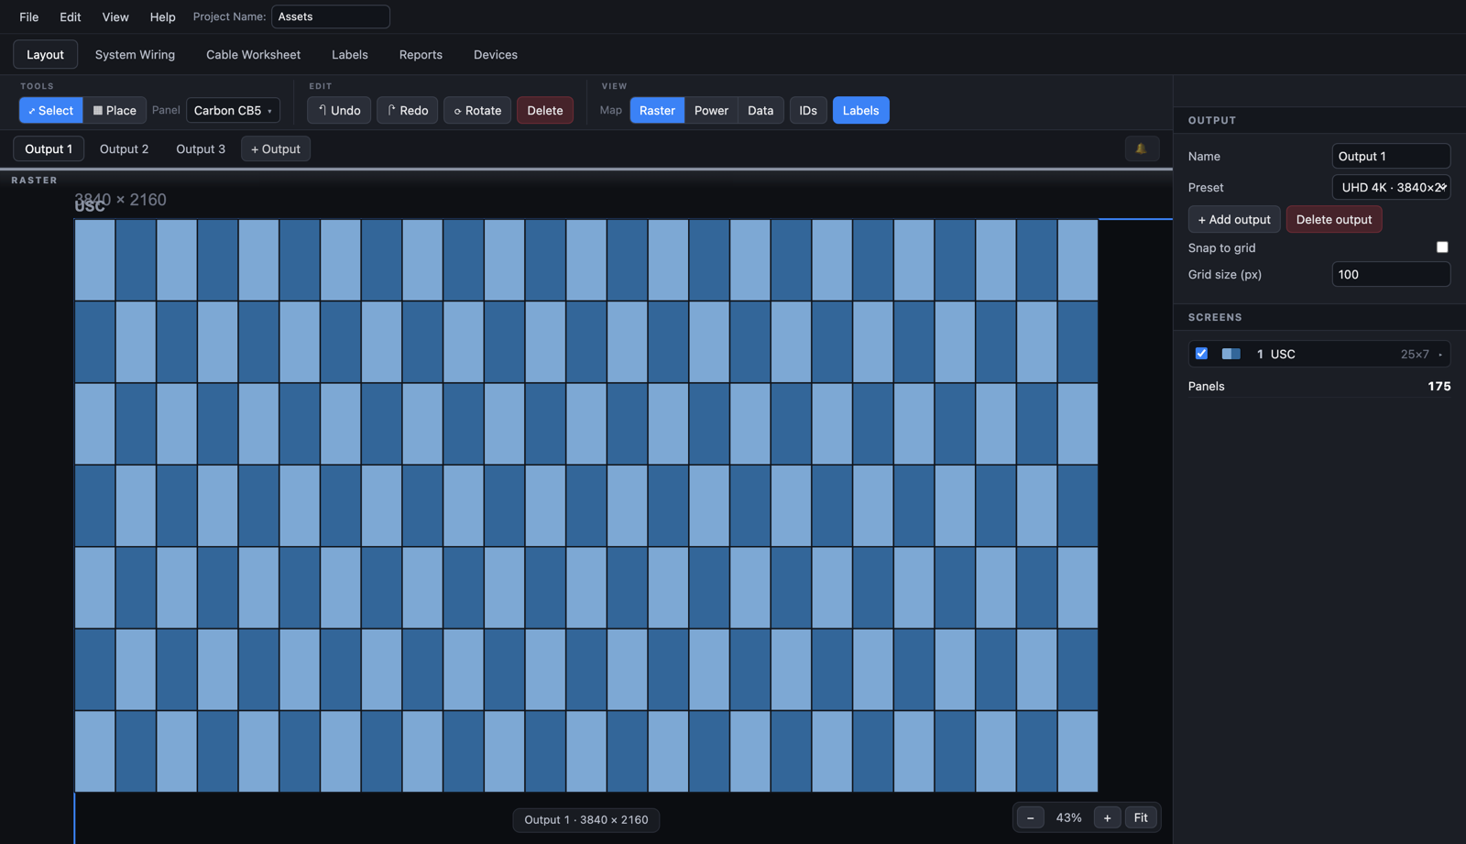
Task: Click the output Name input field
Action: (x=1391, y=156)
